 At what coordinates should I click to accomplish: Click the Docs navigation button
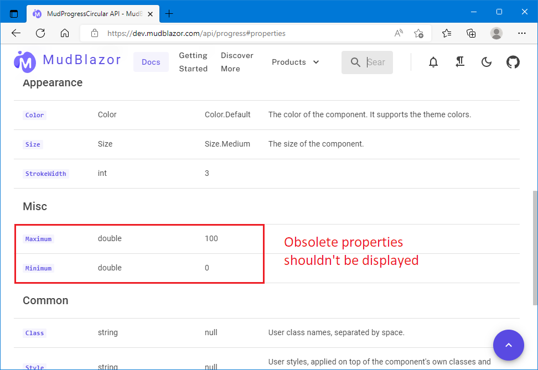pos(151,62)
